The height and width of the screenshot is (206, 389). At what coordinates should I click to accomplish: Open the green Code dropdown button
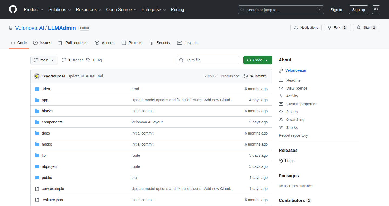[x=258, y=60]
